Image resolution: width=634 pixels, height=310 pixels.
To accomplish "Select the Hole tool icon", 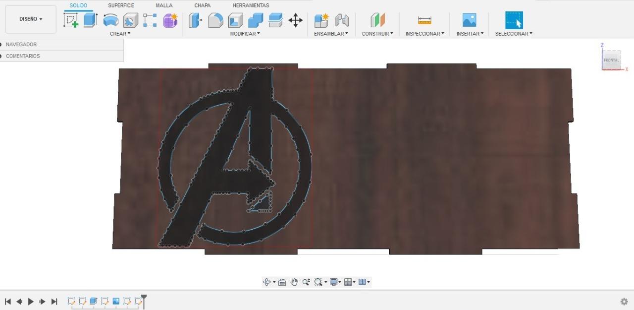I will point(130,20).
